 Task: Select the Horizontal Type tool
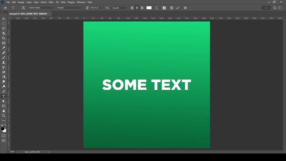click(x=4, y=96)
